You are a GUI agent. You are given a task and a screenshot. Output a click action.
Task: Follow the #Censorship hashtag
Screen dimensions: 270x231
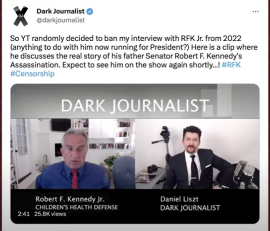tap(32, 74)
